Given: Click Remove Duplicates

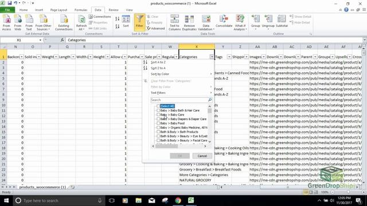Looking at the screenshot, I should pyautogui.click(x=189, y=22).
